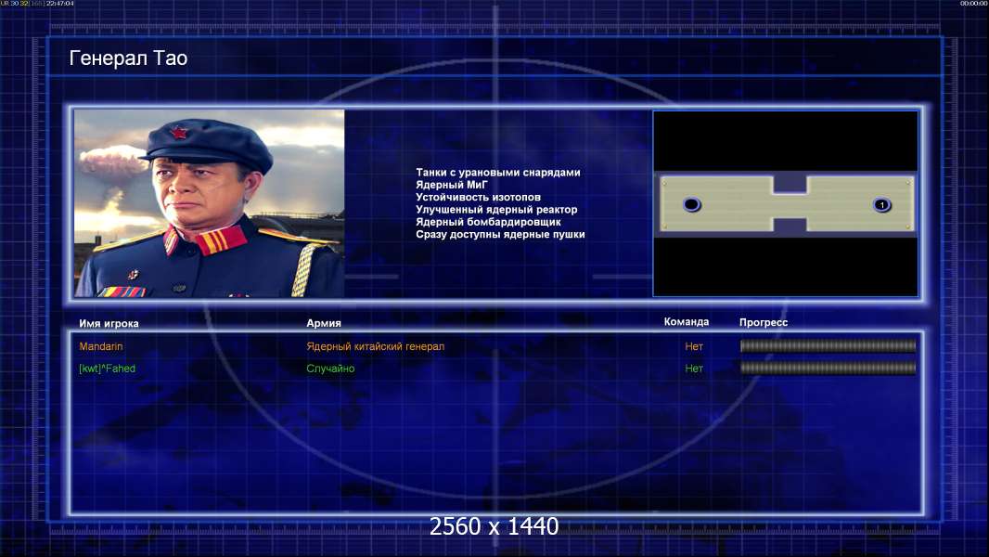The image size is (989, 557).
Task: Click the map preview thumbnail
Action: pyautogui.click(x=785, y=203)
